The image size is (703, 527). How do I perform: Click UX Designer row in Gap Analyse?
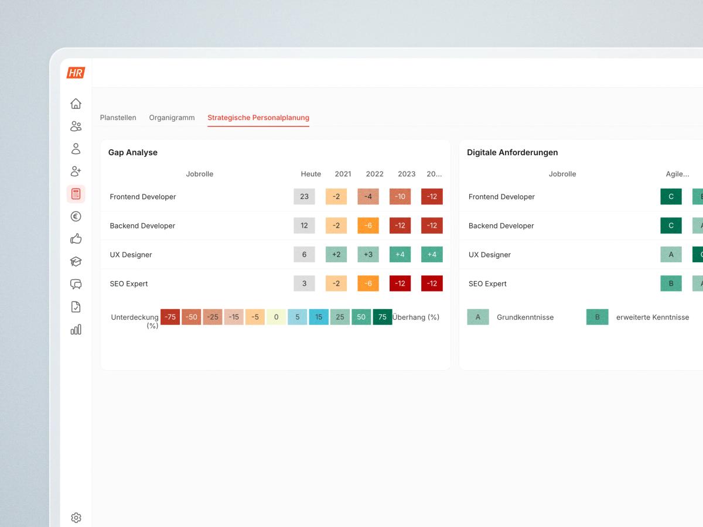275,255
